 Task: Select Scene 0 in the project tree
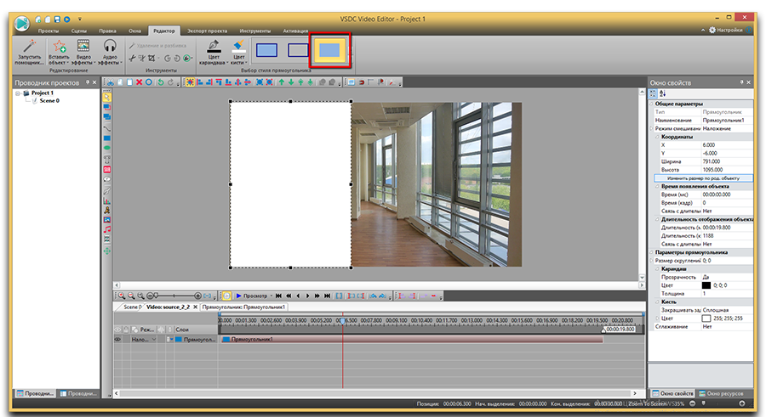click(49, 100)
